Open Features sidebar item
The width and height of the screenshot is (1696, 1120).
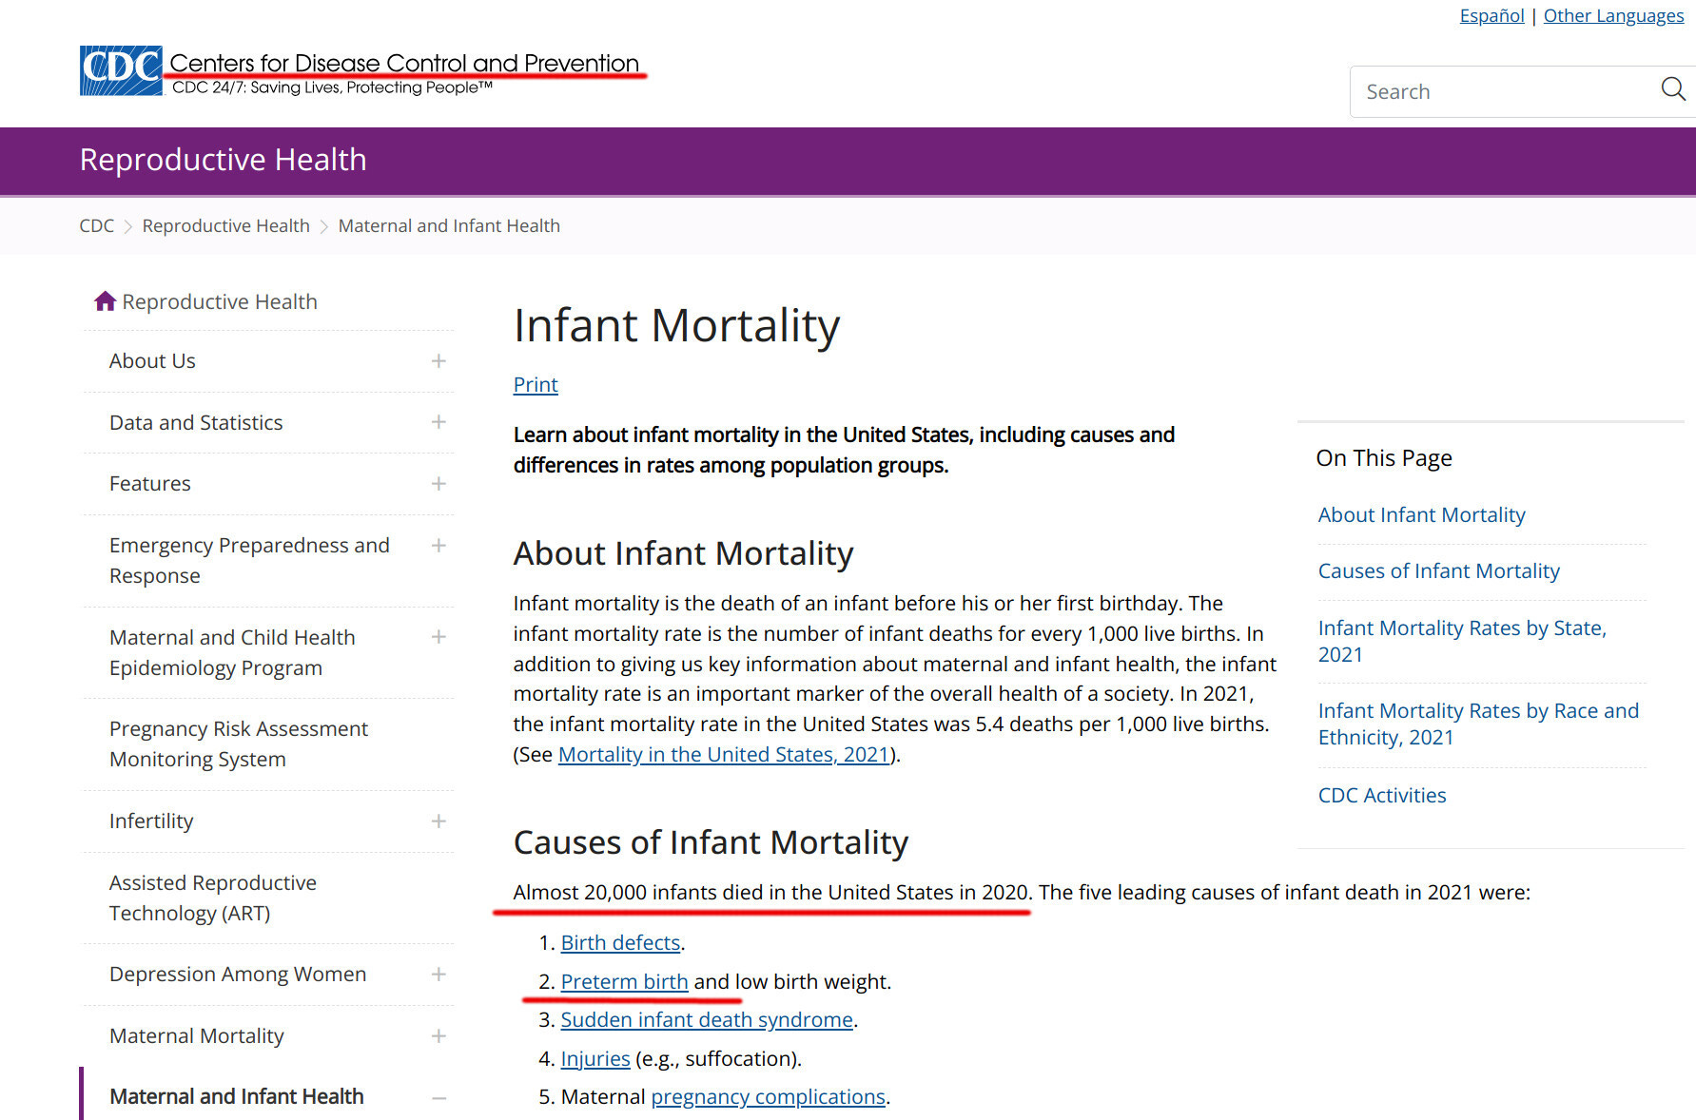pyautogui.click(x=150, y=484)
